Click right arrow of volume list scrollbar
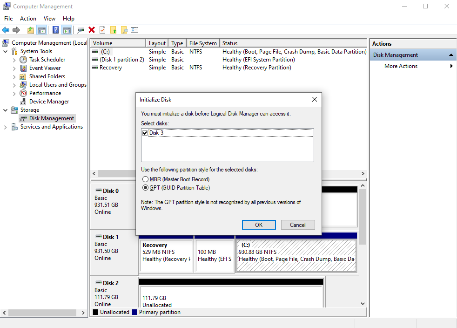Viewport: 457px width, 328px height. pos(363,174)
